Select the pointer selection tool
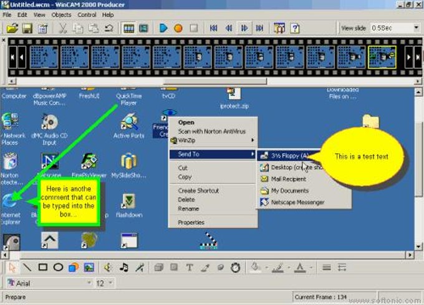This screenshot has height=305, width=424. [x=12, y=268]
